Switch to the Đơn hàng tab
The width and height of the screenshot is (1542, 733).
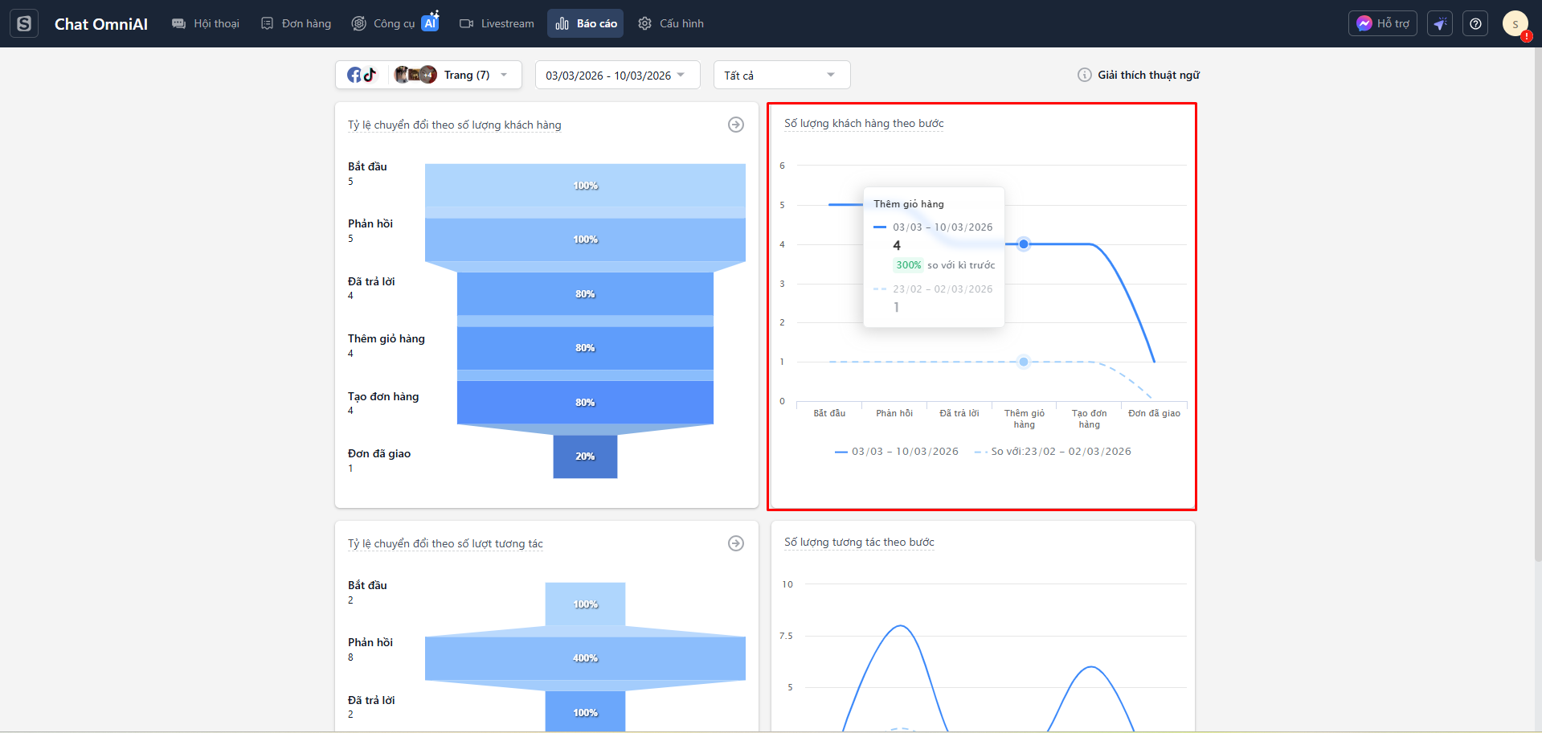[296, 24]
